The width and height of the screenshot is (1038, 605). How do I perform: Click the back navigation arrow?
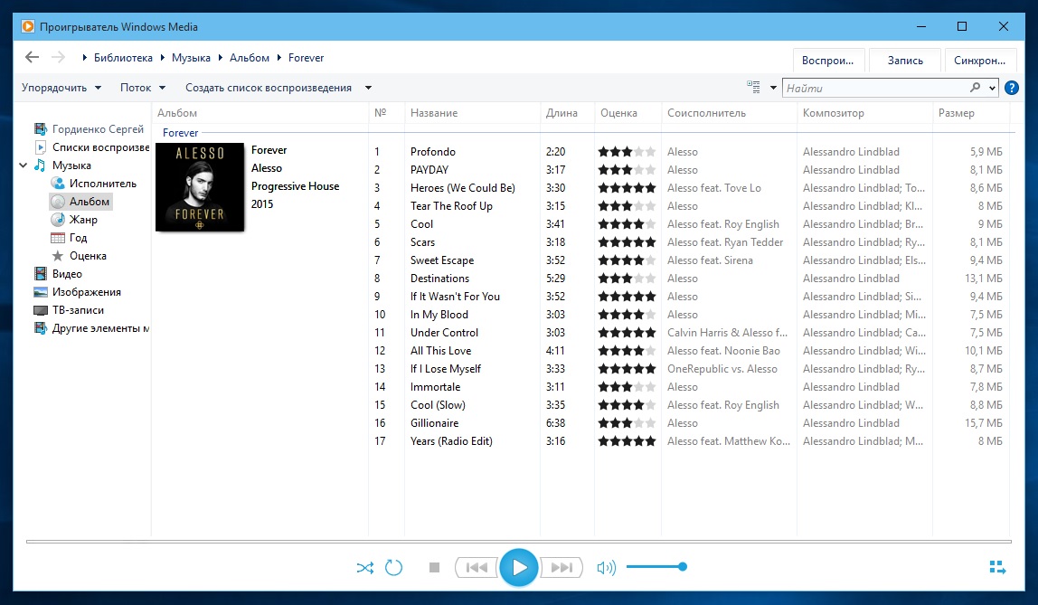(x=32, y=58)
